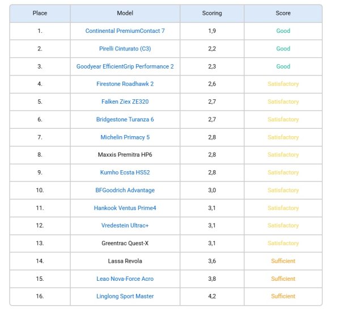Open the Michelin Primacy 5 link
Image resolution: width=340 pixels, height=316 pixels.
coord(125,137)
